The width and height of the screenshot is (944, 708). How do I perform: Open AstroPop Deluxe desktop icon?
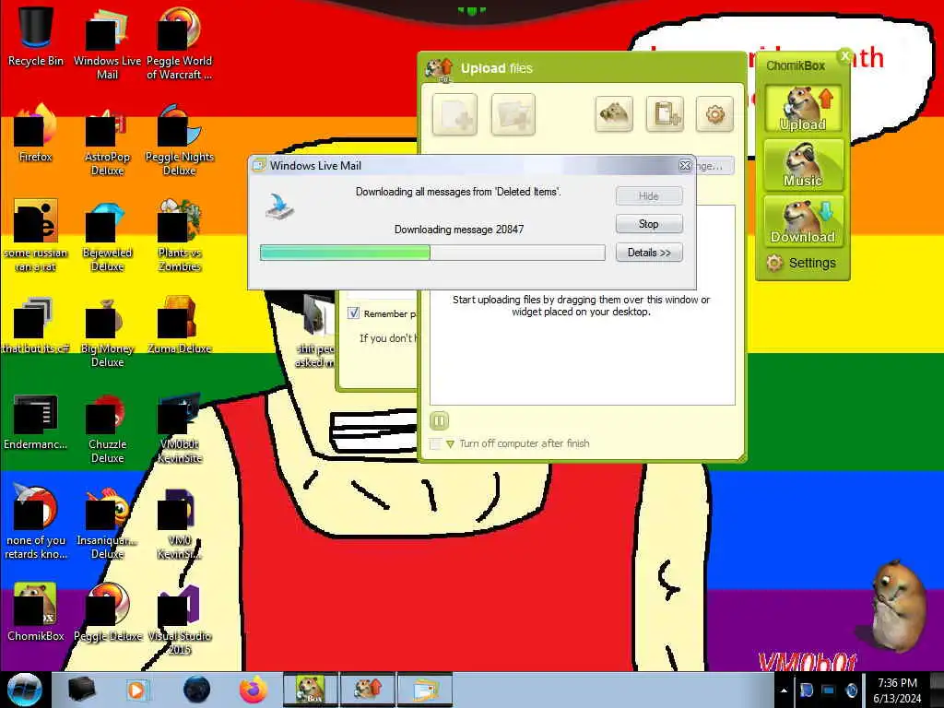tap(107, 140)
